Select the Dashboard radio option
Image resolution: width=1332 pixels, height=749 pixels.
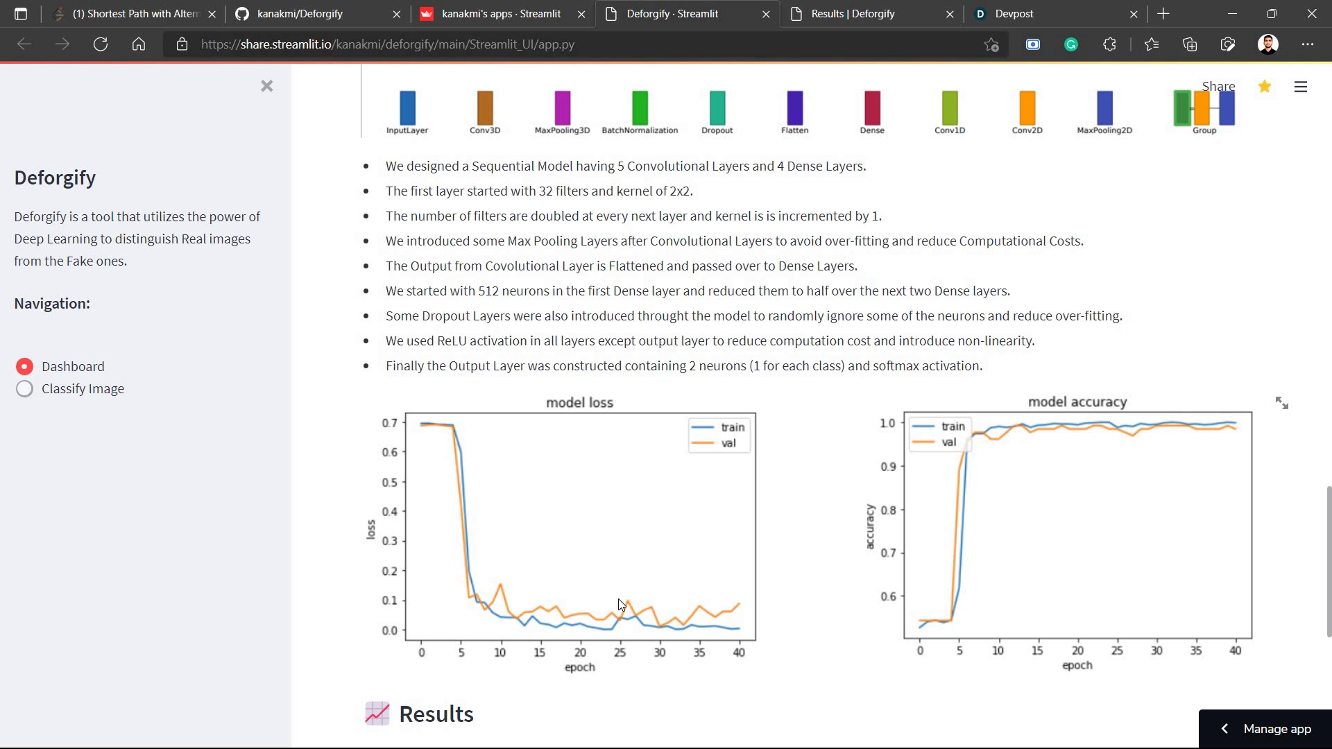tap(24, 366)
